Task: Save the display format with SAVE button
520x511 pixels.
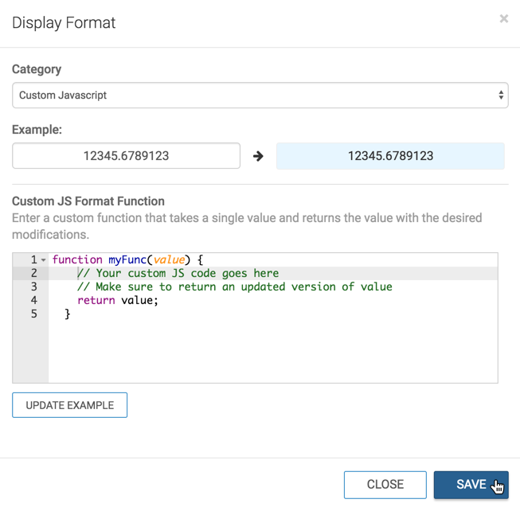Action: tap(471, 485)
